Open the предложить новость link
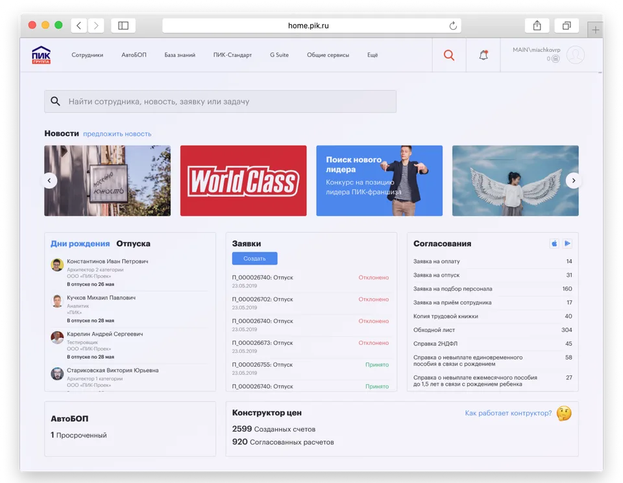Viewport: 623px width, 483px height. [116, 134]
